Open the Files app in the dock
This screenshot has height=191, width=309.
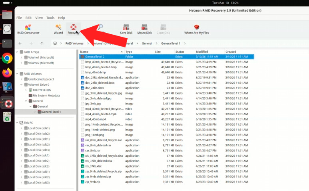7,15
